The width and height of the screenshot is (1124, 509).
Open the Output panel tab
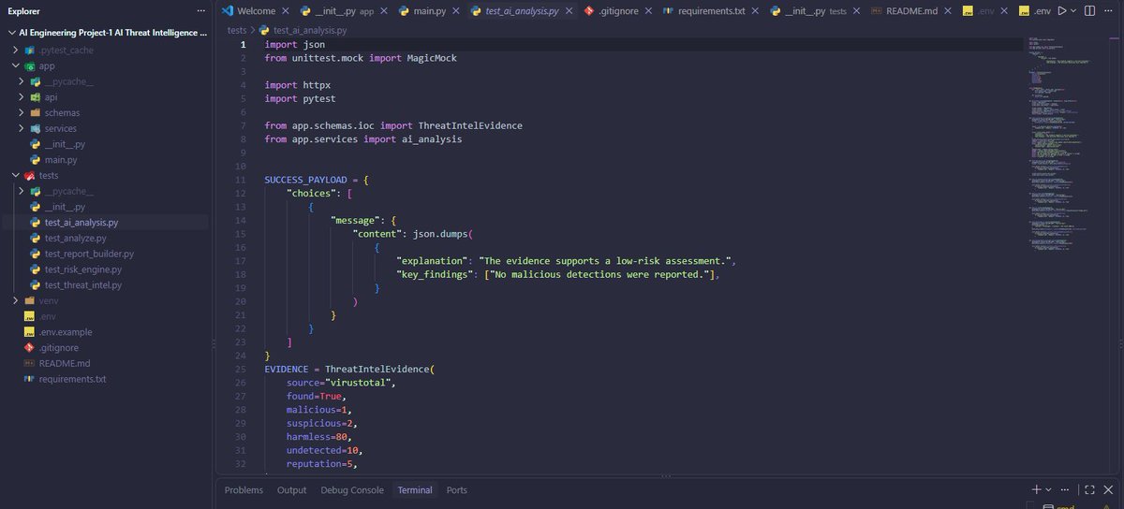click(291, 490)
